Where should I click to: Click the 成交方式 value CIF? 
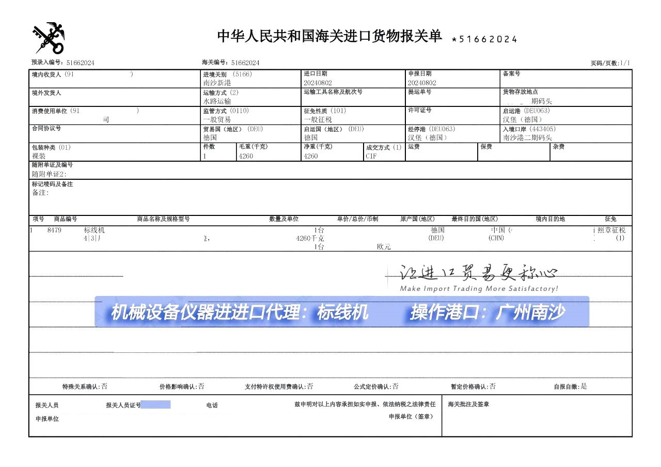pyautogui.click(x=371, y=156)
